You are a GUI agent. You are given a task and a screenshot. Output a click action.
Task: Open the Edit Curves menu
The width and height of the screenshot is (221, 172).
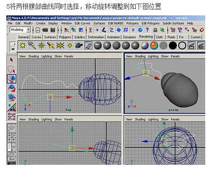pos(83,24)
